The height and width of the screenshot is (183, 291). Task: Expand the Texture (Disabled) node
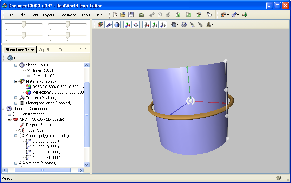[x=16, y=98]
